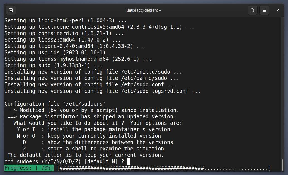This screenshot has width=288, height=175.
Task: Click the blinking cursor at sudoers prompt
Action: [x=129, y=162]
